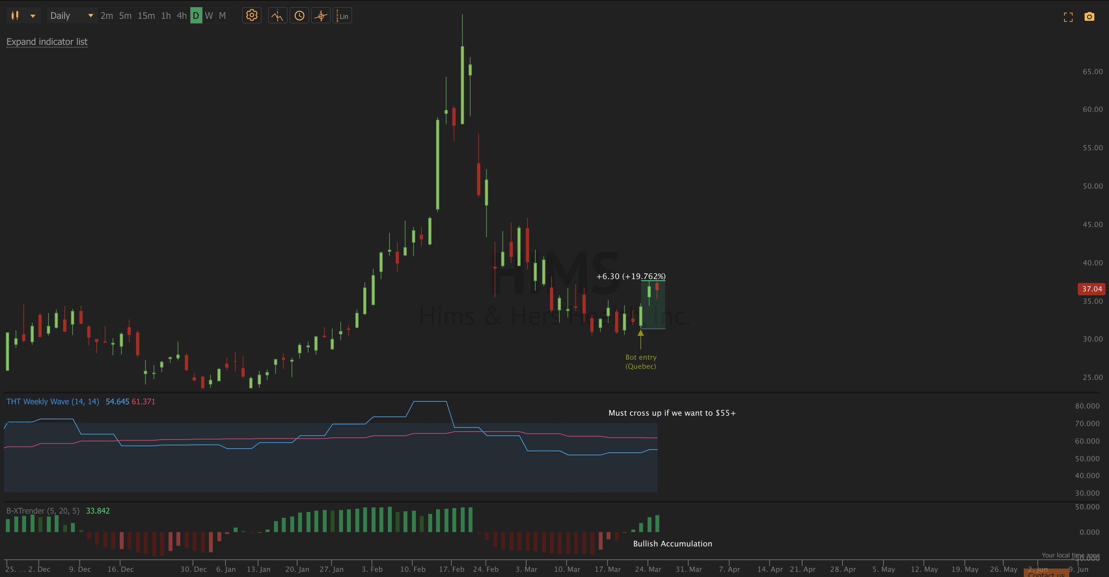Image resolution: width=1109 pixels, height=577 pixels.
Task: Switch to 2m timeframe
Action: [x=106, y=16]
